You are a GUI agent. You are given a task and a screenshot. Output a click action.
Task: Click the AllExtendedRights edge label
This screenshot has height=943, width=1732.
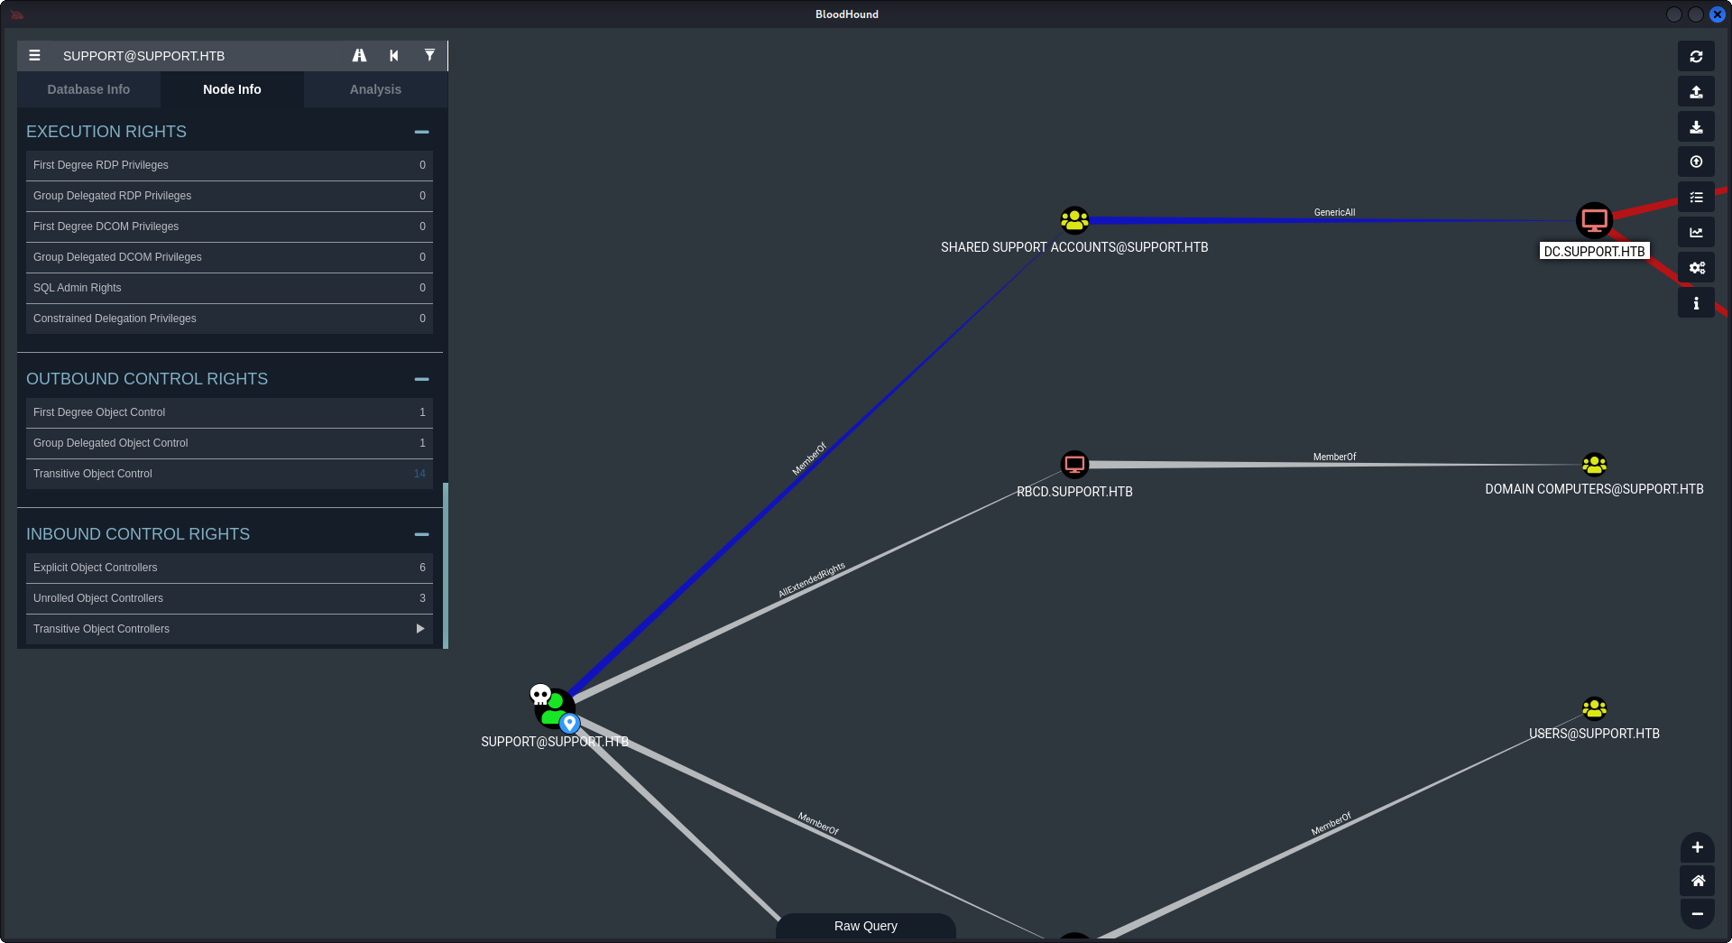click(x=812, y=580)
